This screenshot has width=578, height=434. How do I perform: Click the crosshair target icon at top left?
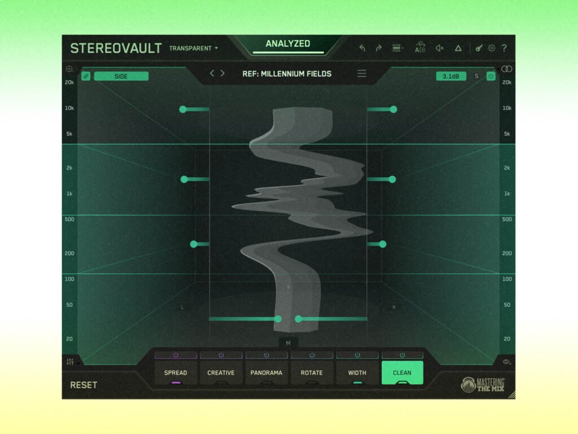click(69, 69)
